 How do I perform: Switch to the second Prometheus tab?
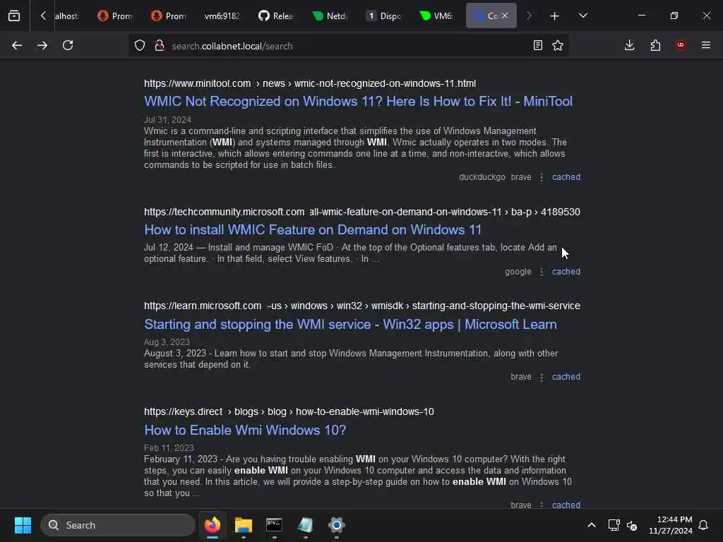(168, 16)
